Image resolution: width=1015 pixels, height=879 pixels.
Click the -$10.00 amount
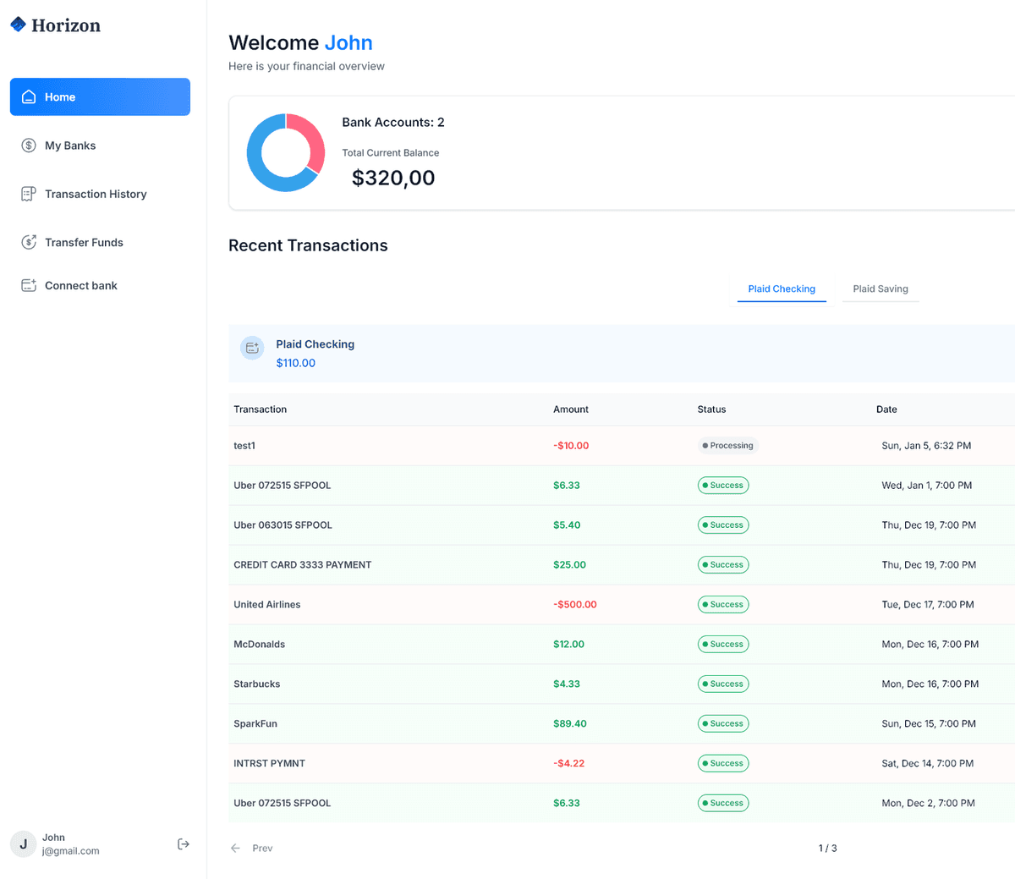571,446
